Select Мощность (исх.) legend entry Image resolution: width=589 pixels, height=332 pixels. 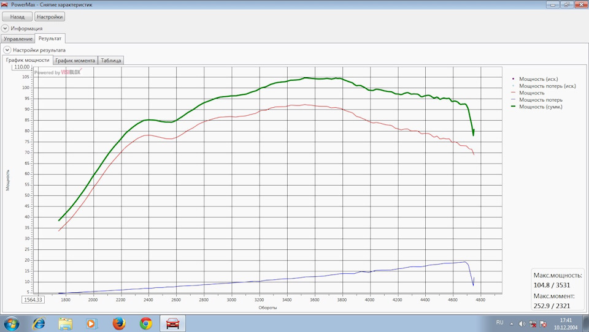click(539, 79)
